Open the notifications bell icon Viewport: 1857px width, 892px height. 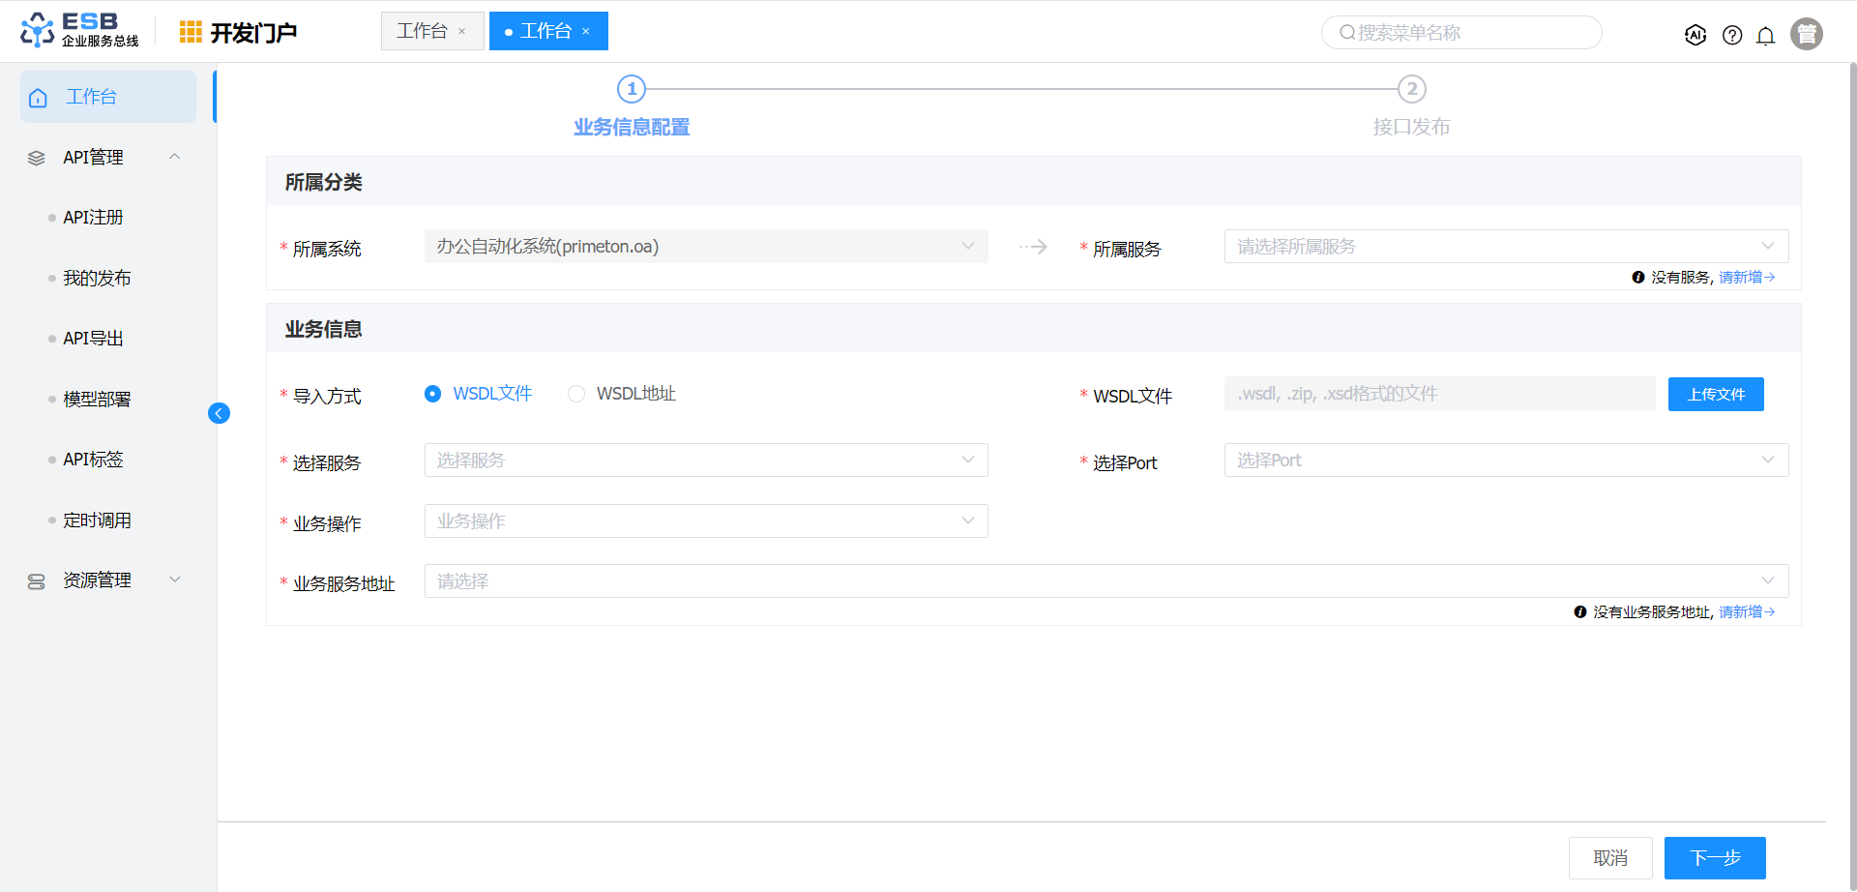click(1765, 36)
